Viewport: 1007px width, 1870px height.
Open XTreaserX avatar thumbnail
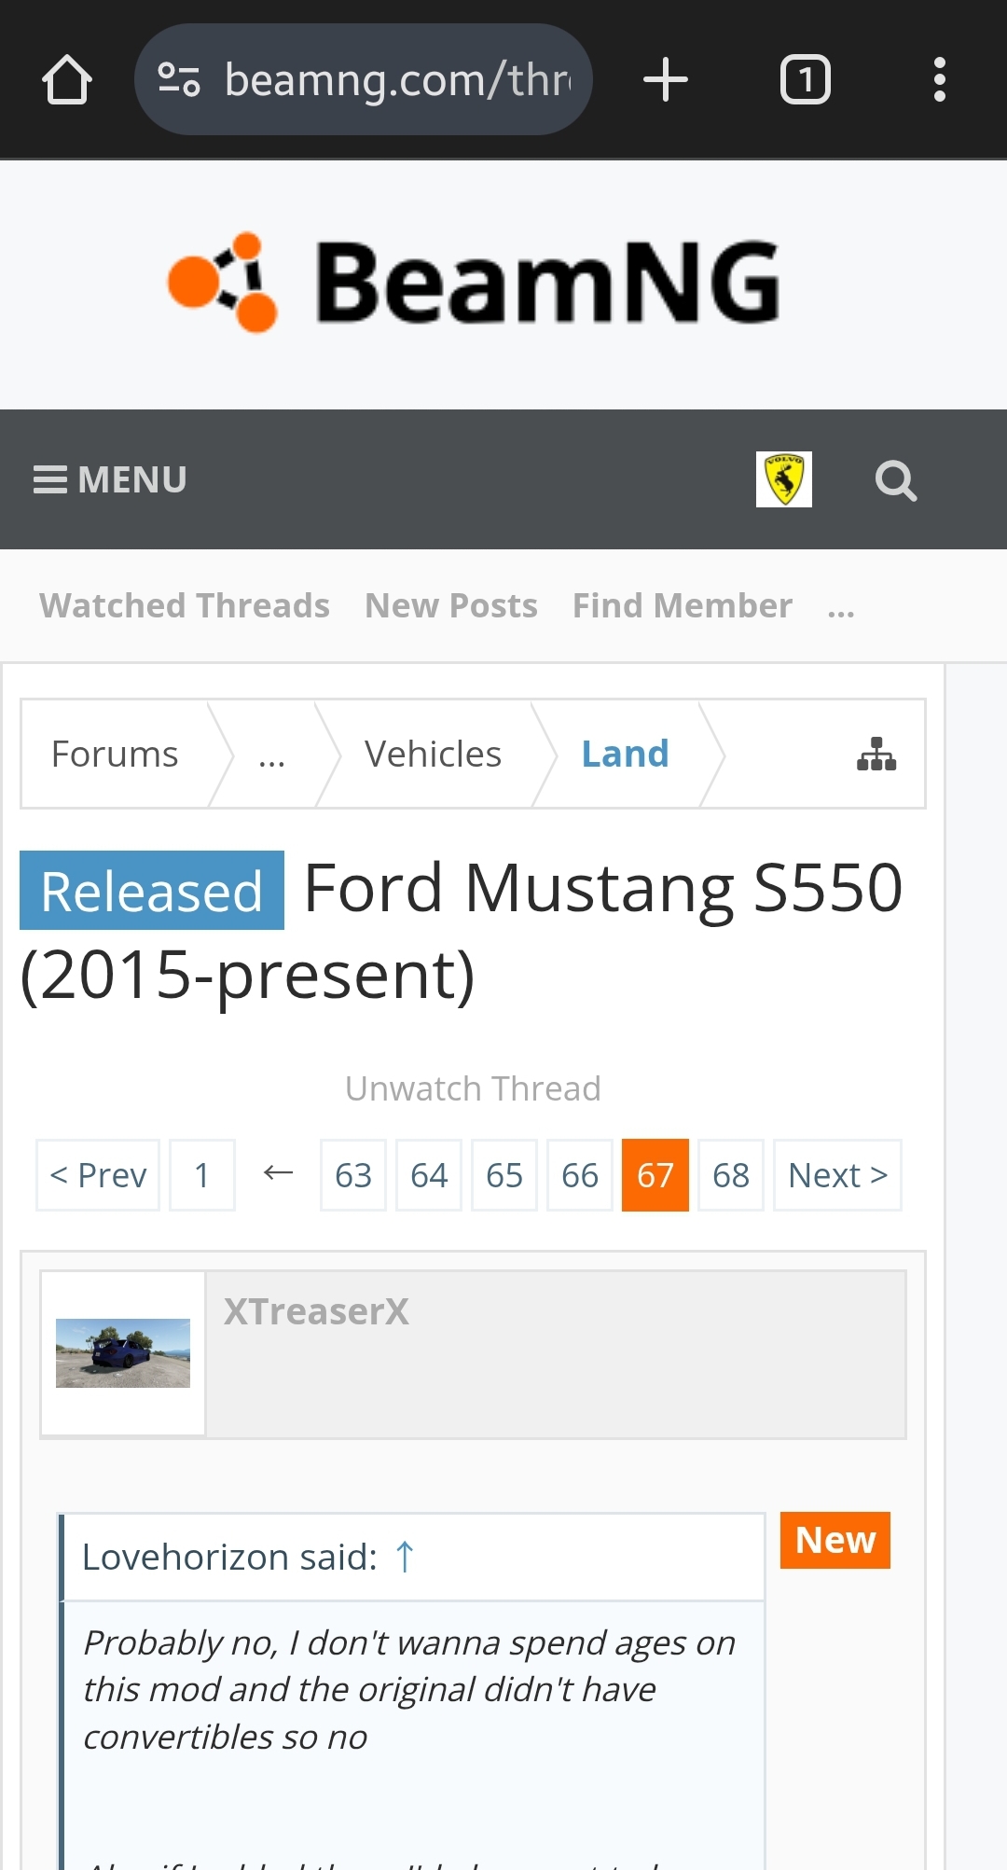click(123, 1353)
